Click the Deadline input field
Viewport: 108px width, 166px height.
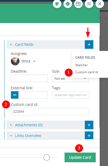(29, 78)
